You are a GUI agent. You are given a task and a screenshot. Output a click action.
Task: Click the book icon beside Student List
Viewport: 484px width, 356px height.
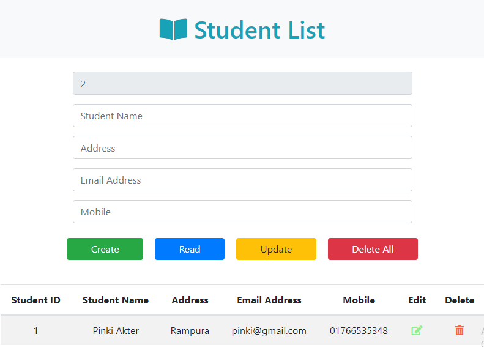(x=173, y=29)
